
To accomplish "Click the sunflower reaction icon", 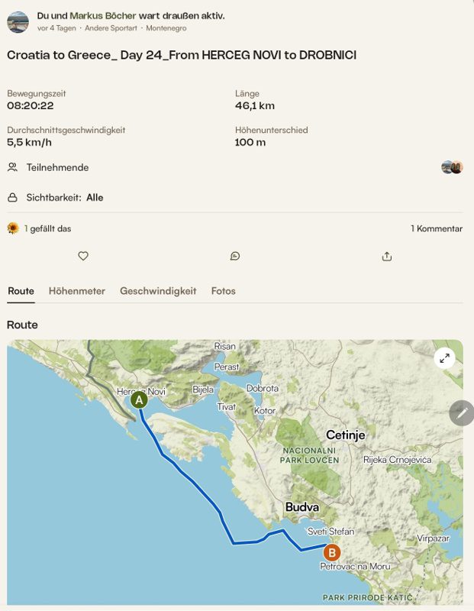I will coord(13,228).
